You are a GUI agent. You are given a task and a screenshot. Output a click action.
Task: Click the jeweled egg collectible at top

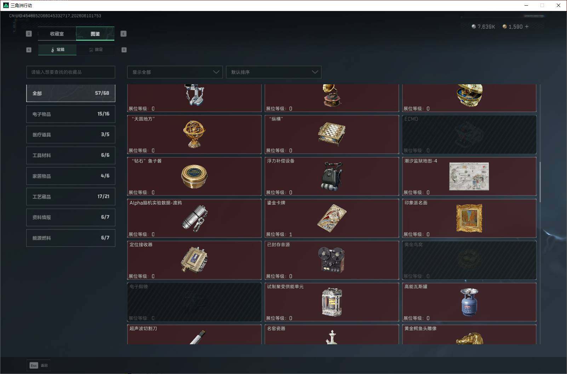[469, 98]
